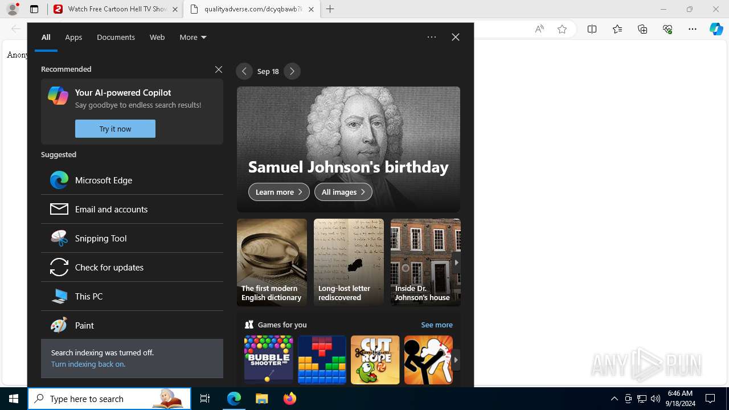Open Browser essentials in Edge
The height and width of the screenshot is (410, 729).
coord(667,29)
